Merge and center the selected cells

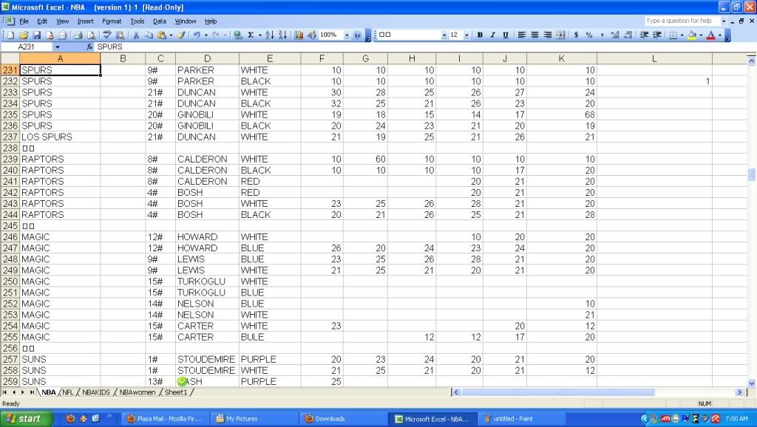tap(560, 35)
